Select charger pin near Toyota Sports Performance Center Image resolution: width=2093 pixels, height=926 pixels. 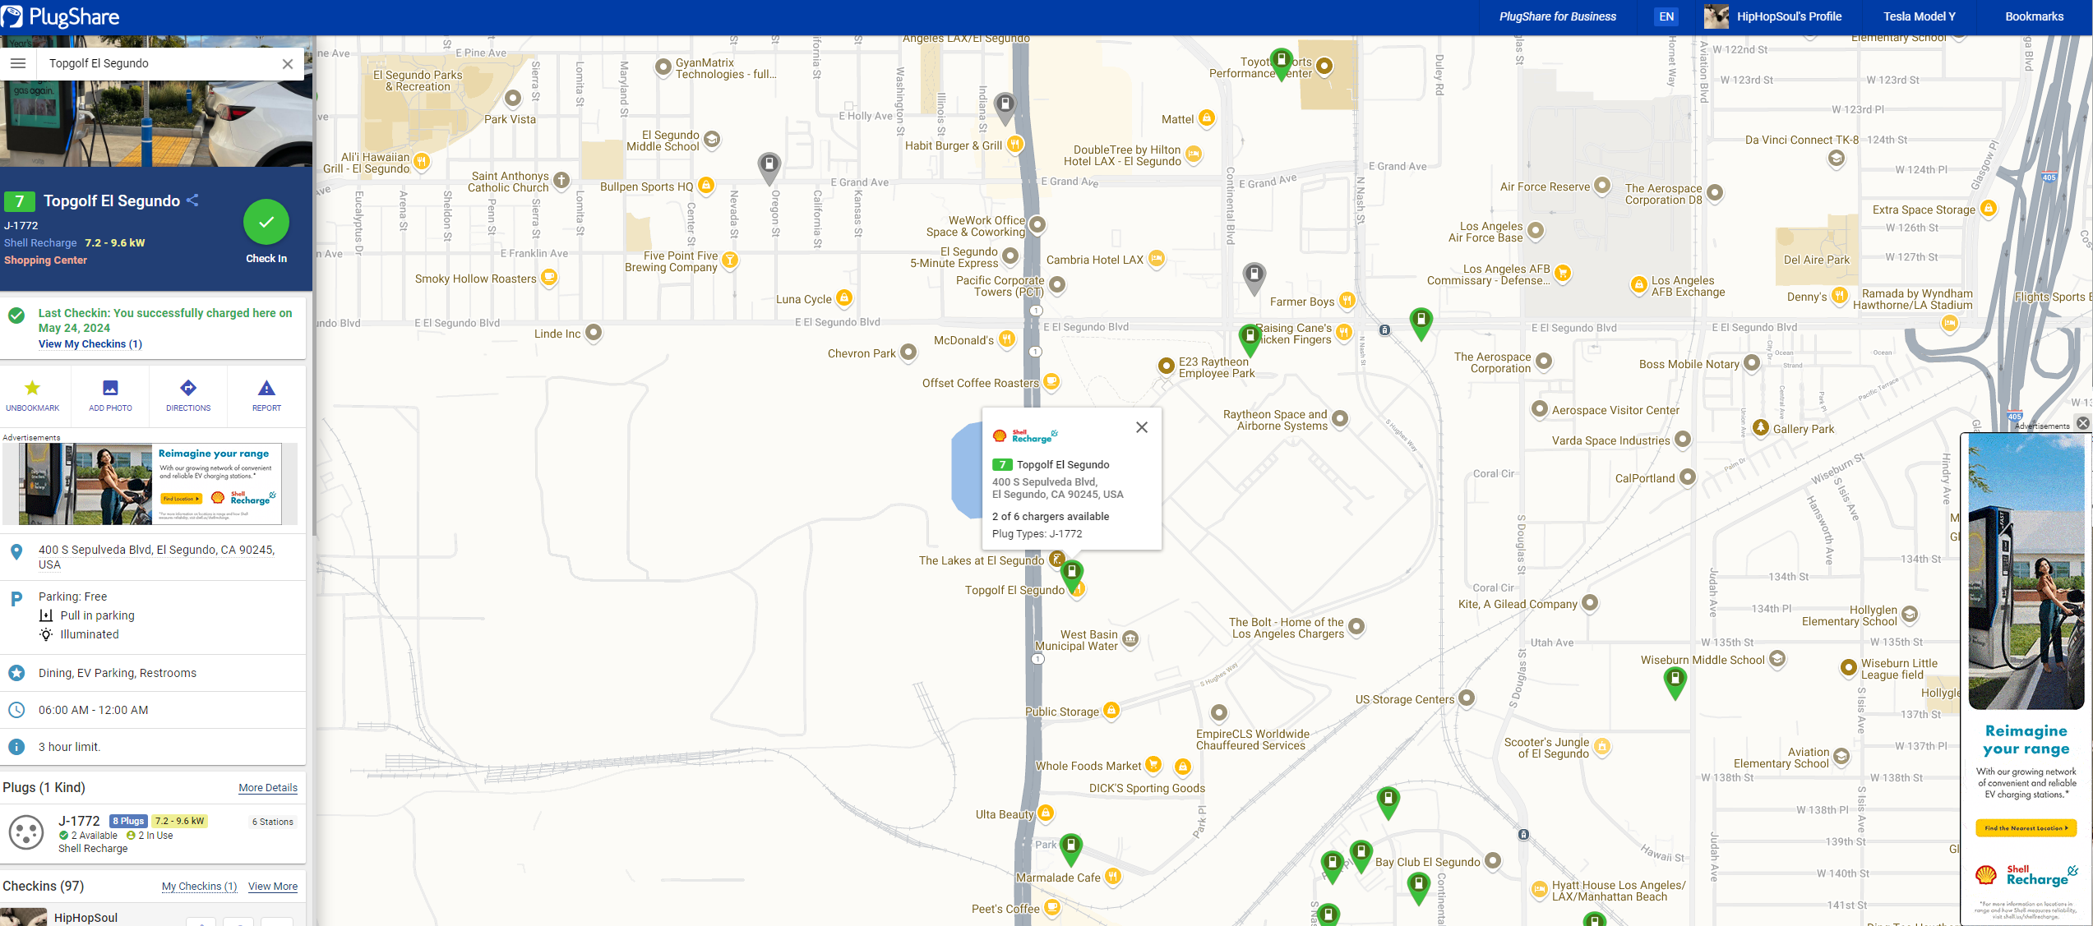click(x=1281, y=62)
